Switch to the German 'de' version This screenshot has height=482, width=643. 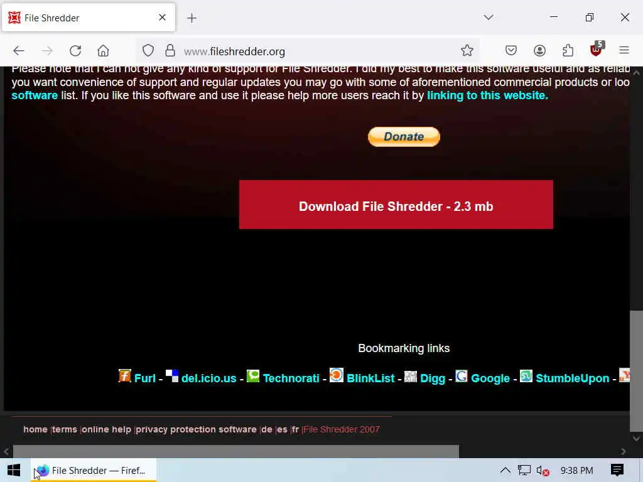coord(266,429)
